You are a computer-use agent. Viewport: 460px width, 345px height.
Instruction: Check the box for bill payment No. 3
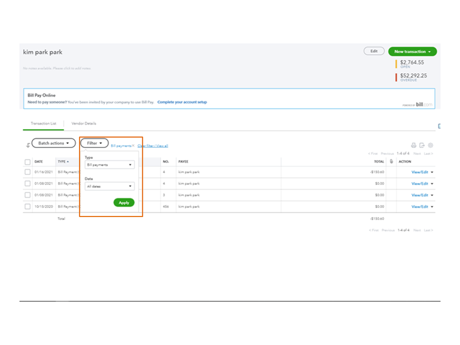(28, 195)
